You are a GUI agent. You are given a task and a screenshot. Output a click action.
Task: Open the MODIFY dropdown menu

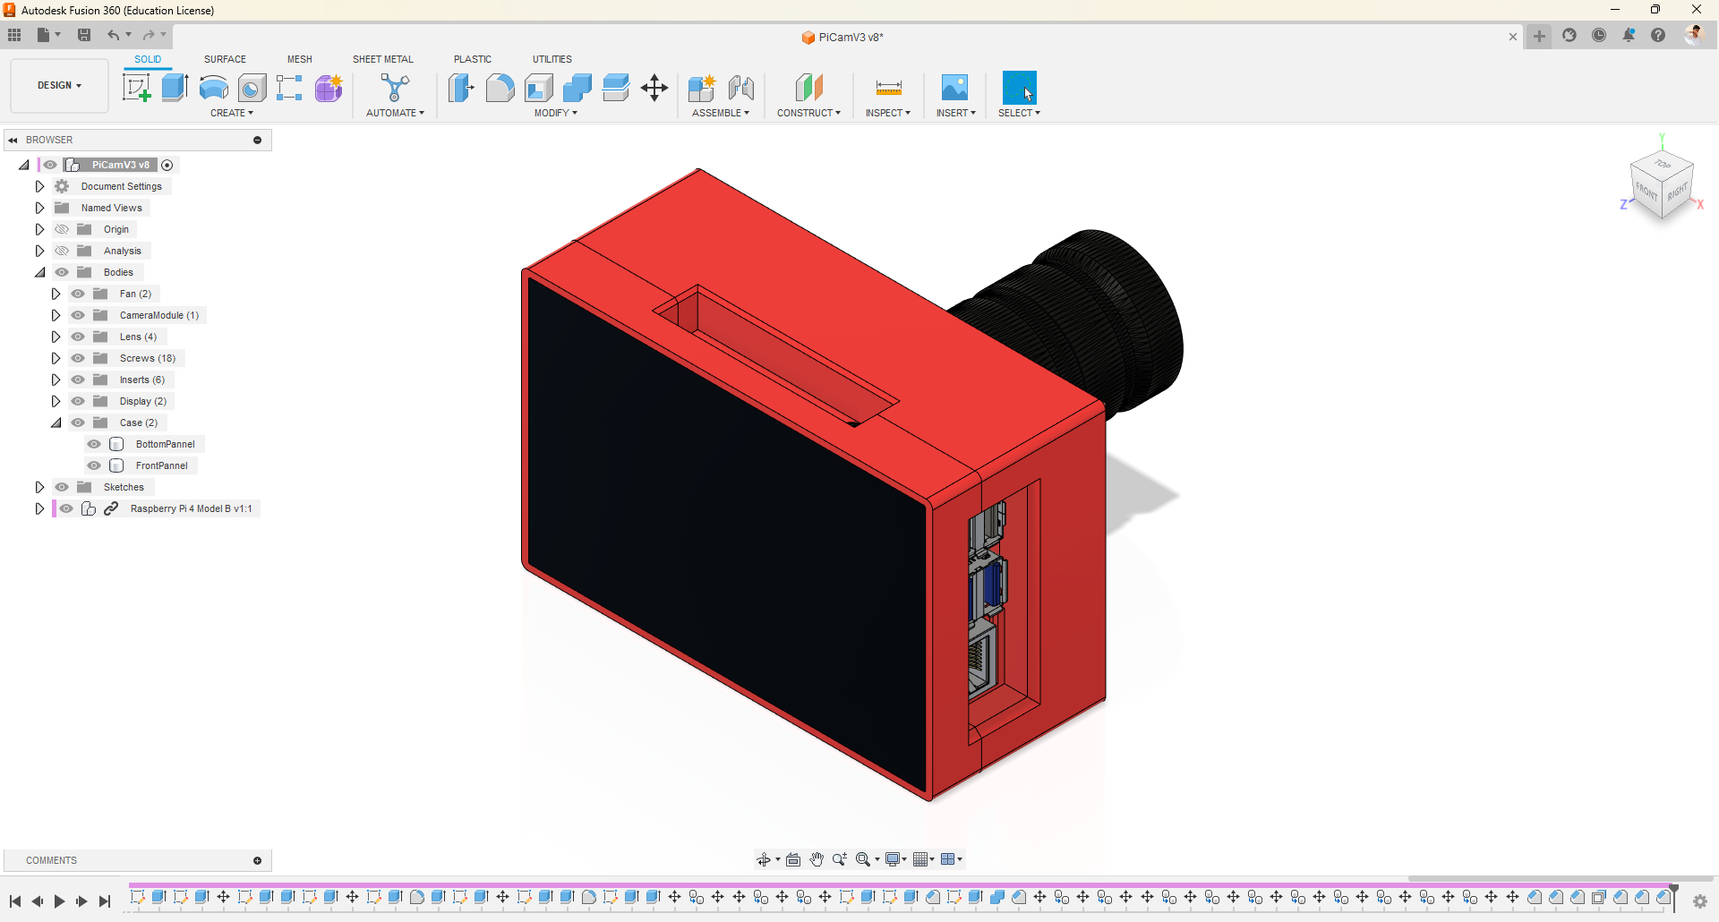pyautogui.click(x=556, y=113)
